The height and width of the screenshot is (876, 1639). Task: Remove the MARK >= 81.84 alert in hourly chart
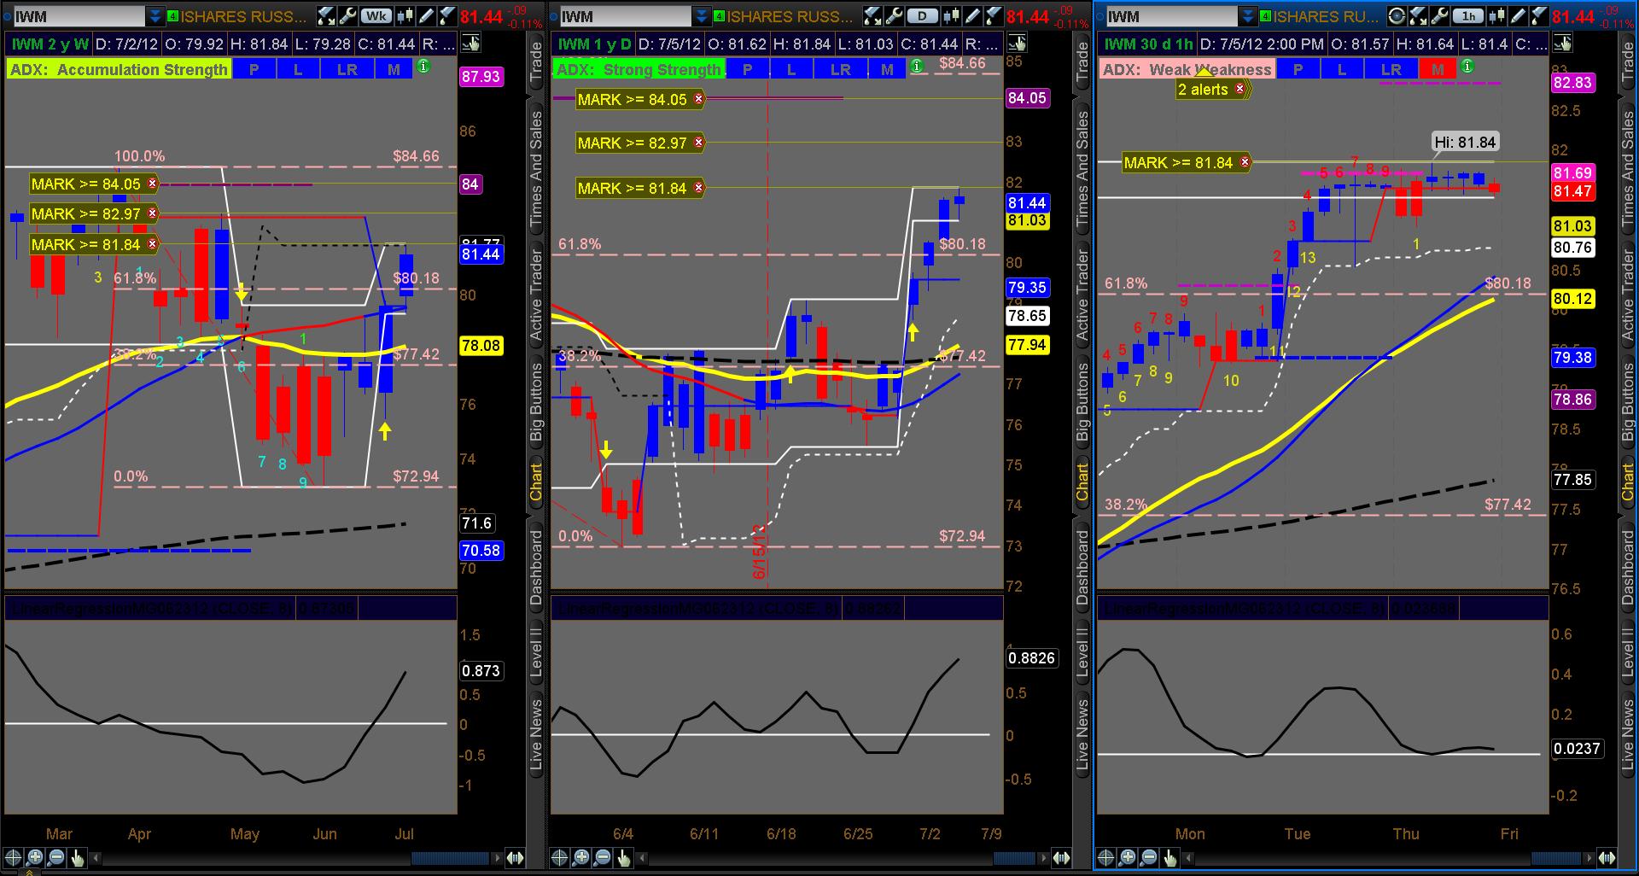1245,162
